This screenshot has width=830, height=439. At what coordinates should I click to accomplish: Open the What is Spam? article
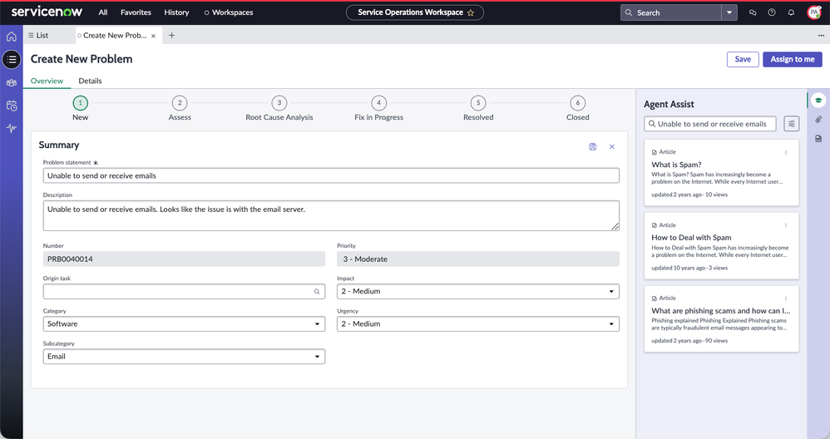(676, 165)
